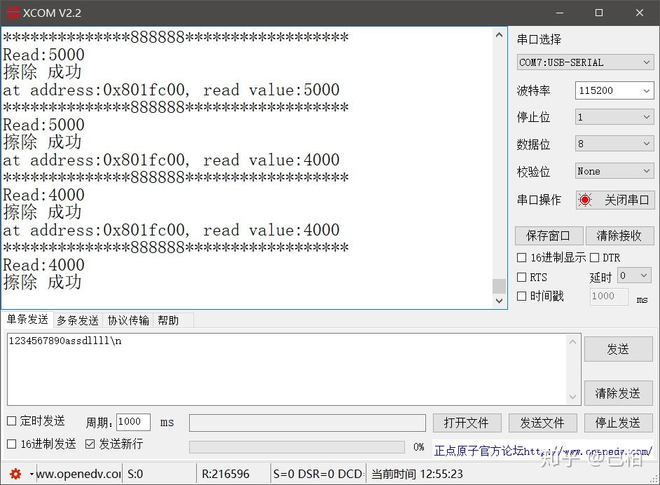The image size is (660, 485).
Task: Click send box scroll down arrow
Action: [573, 397]
